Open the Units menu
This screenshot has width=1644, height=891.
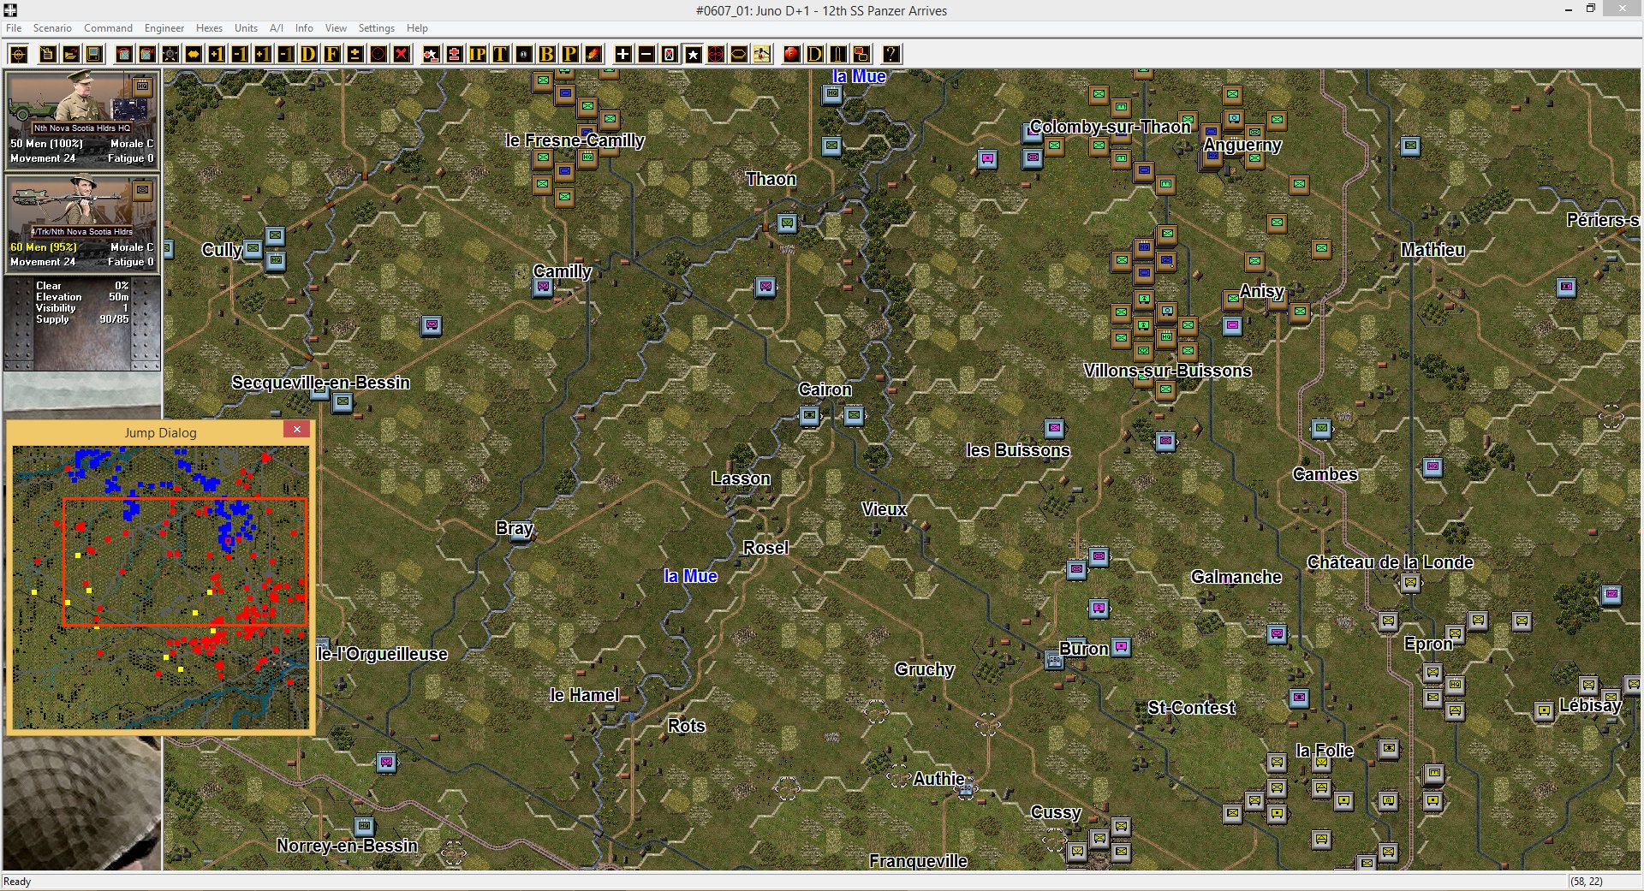click(x=246, y=28)
